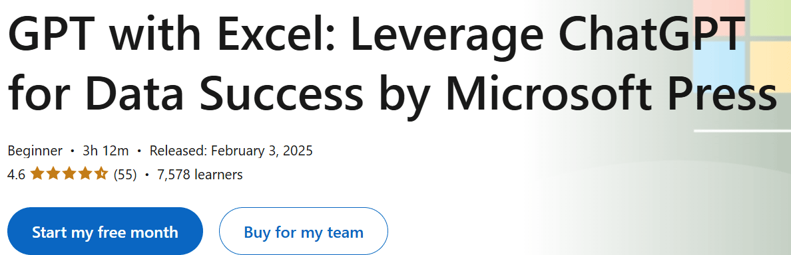This screenshot has height=255, width=791.
Task: Start my free month button
Action: (105, 231)
